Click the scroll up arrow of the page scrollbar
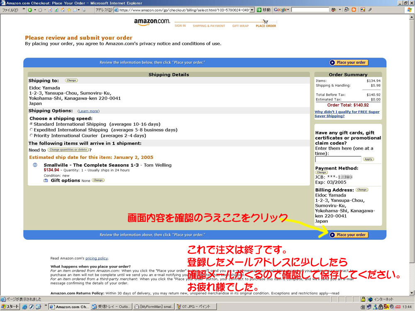The image size is (415, 311). coord(412,17)
